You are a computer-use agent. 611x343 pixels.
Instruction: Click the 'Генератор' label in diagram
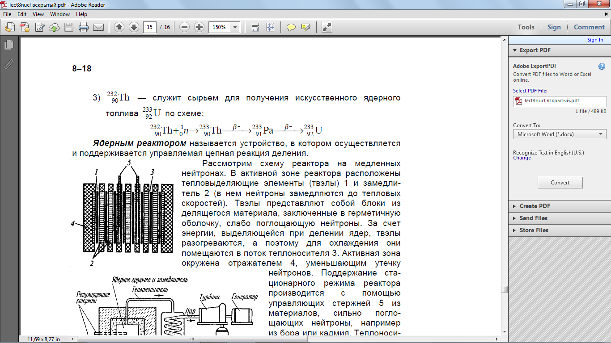pos(245,297)
